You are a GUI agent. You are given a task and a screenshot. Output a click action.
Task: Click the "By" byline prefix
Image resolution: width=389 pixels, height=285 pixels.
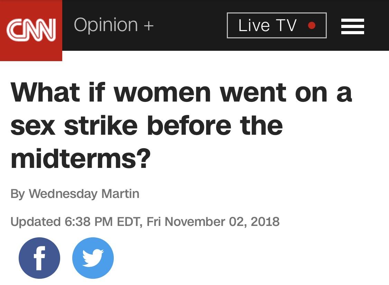coord(18,194)
